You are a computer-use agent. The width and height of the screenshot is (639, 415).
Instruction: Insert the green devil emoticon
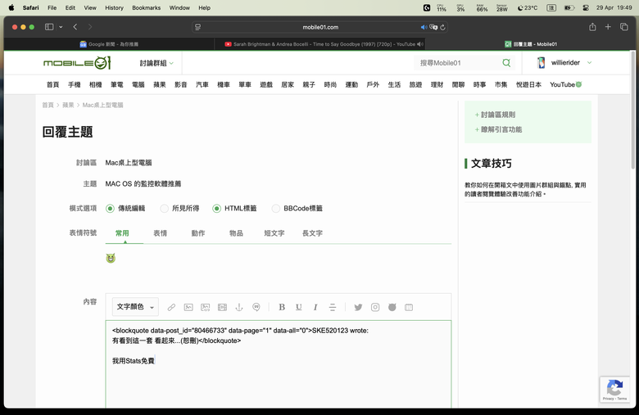point(111,258)
